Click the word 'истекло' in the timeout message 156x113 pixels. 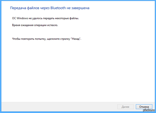click(52, 25)
